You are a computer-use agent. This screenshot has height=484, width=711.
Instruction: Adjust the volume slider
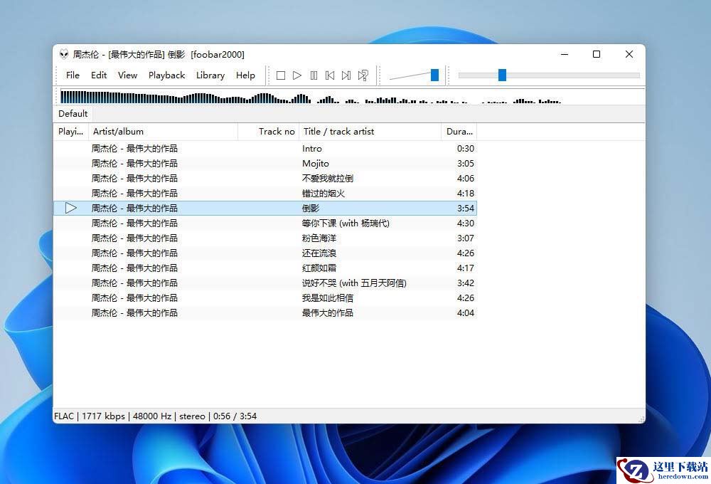pyautogui.click(x=434, y=75)
